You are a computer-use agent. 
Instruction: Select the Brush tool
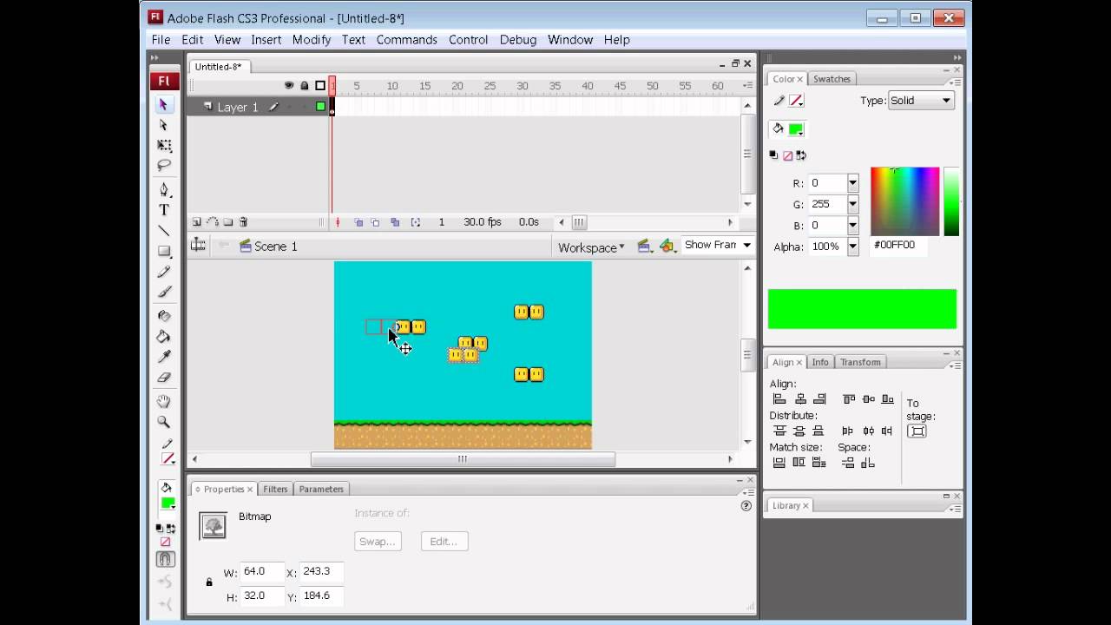click(x=164, y=292)
